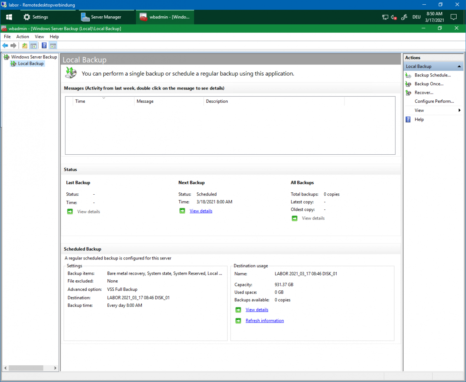466x382 pixels.
Task: Select the Local Backup tree node
Action: 31,64
